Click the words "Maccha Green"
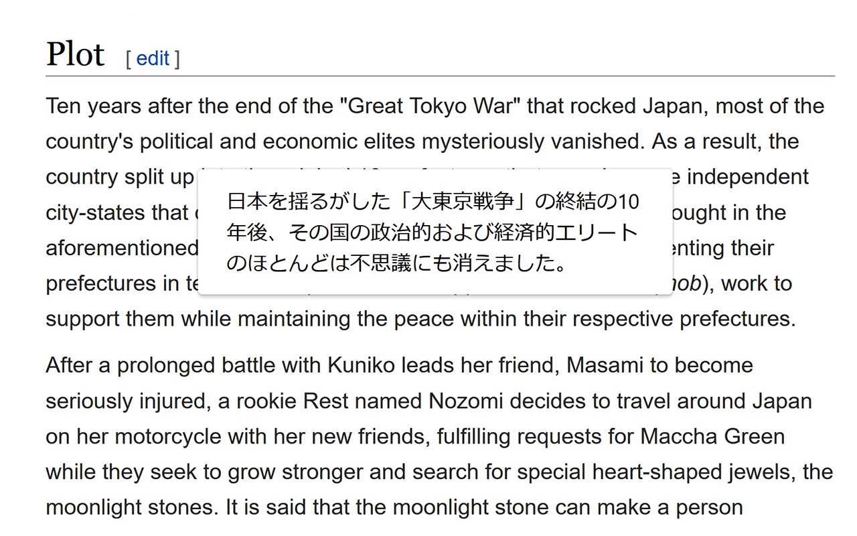Screen dimensions: 857x536 click(x=712, y=437)
